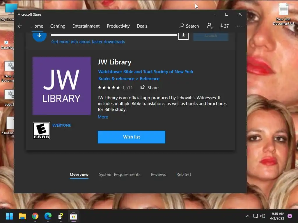This screenshot has width=298, height=223.
Task: Open the Reference subcategory link
Action: click(150, 78)
